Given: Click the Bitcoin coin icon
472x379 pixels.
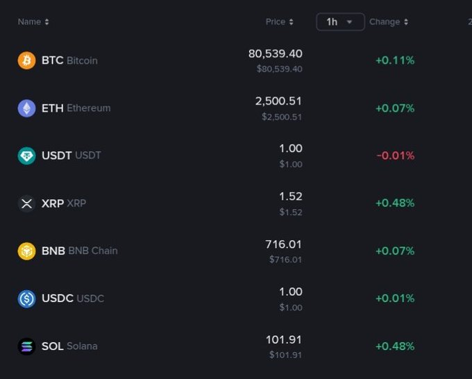Looking at the screenshot, I should pyautogui.click(x=27, y=60).
